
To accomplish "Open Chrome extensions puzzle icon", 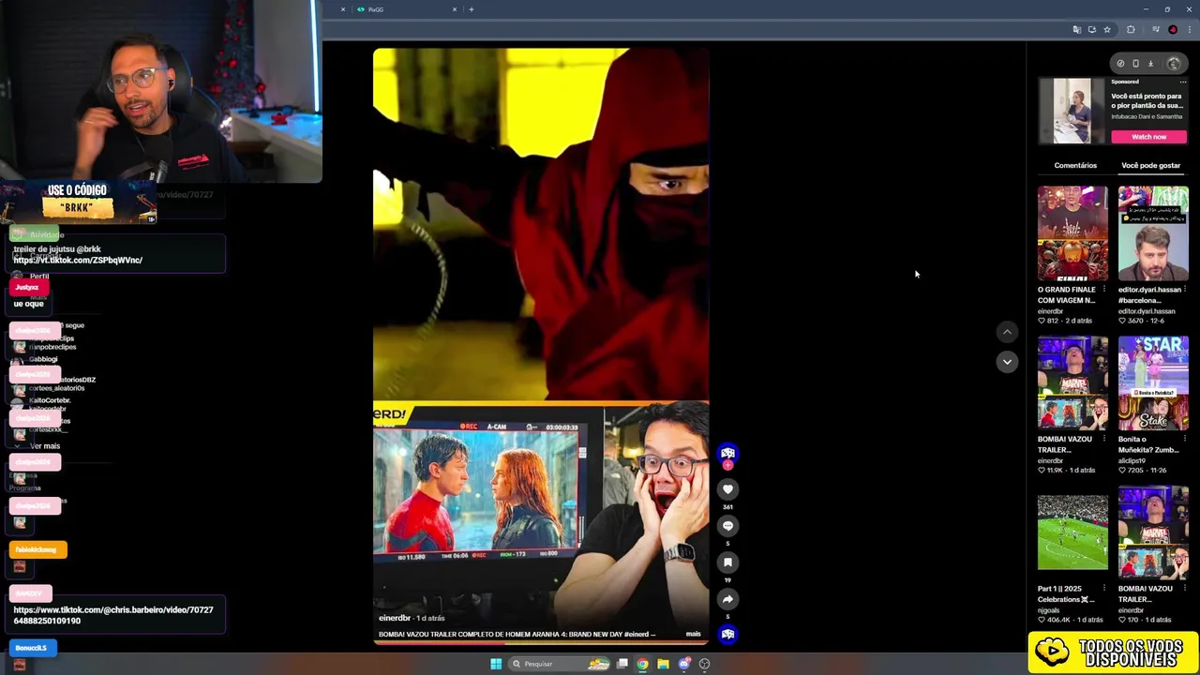I will (x=1131, y=30).
